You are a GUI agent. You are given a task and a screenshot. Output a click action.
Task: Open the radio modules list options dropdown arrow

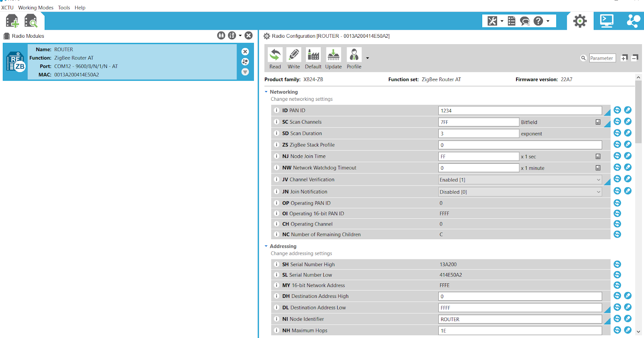(240, 35)
